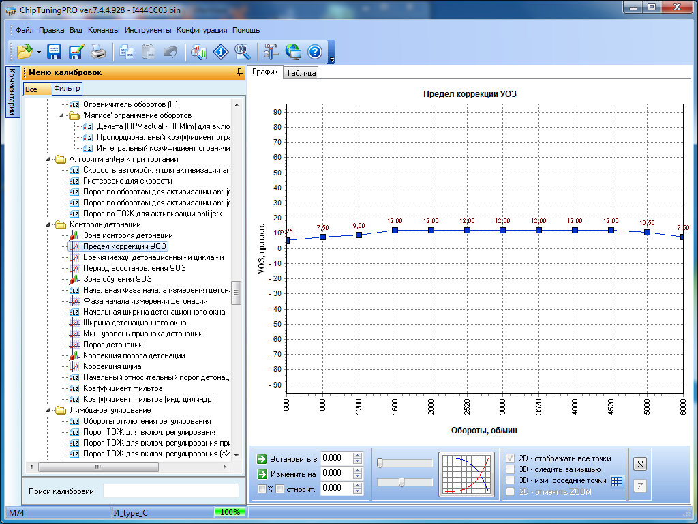Click the Save floppy disk icon
The image size is (698, 524).
[x=54, y=52]
